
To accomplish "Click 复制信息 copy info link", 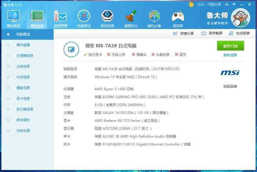I will point(230,55).
